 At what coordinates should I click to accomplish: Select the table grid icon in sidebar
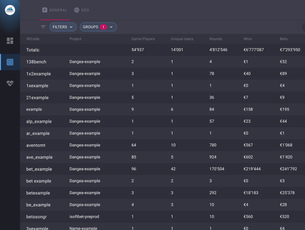pyautogui.click(x=10, y=62)
